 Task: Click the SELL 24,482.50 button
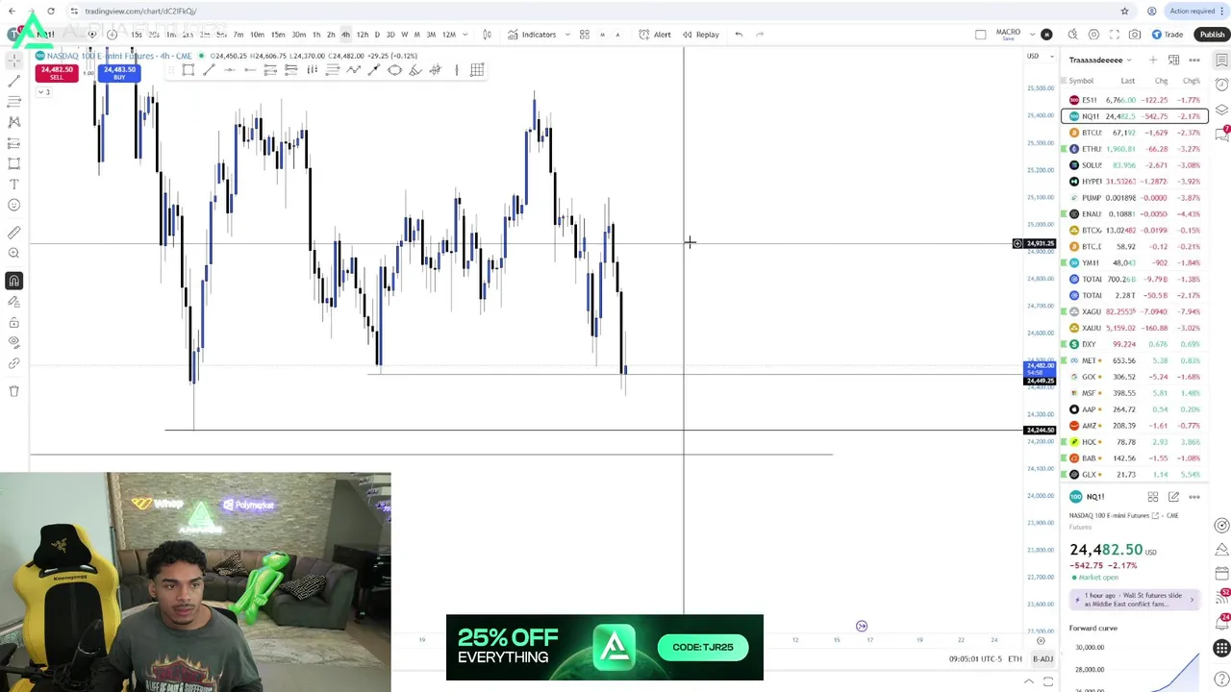point(58,72)
